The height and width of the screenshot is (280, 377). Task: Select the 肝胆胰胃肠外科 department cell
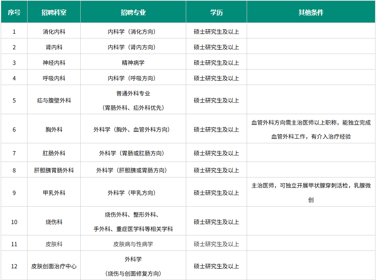tap(54, 170)
